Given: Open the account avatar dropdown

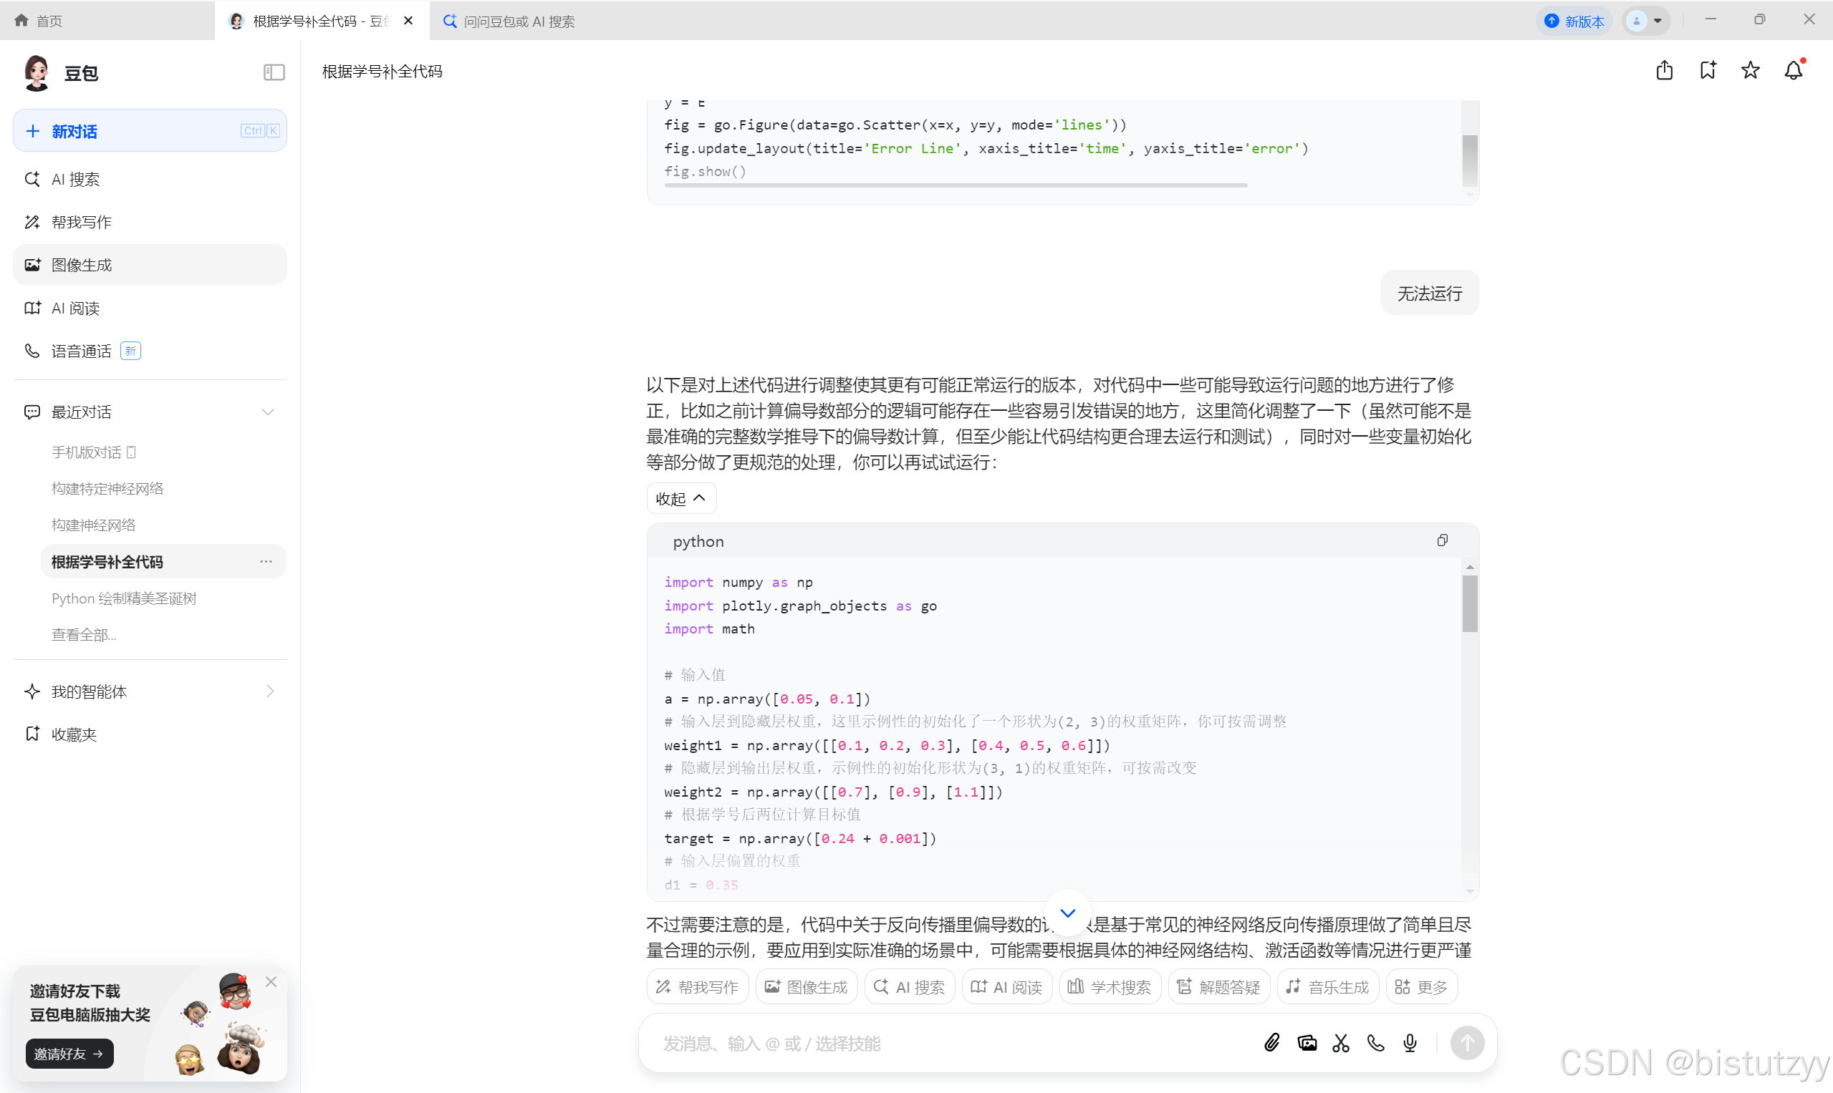Looking at the screenshot, I should pyautogui.click(x=1646, y=21).
